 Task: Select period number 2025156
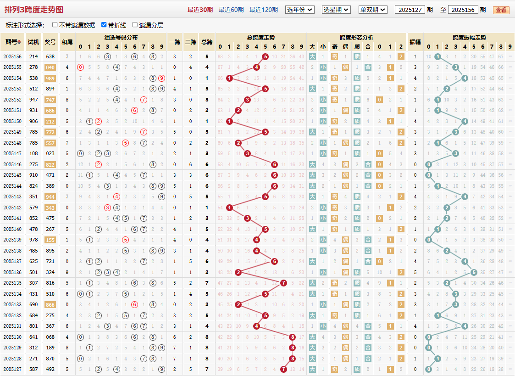pos(12,56)
